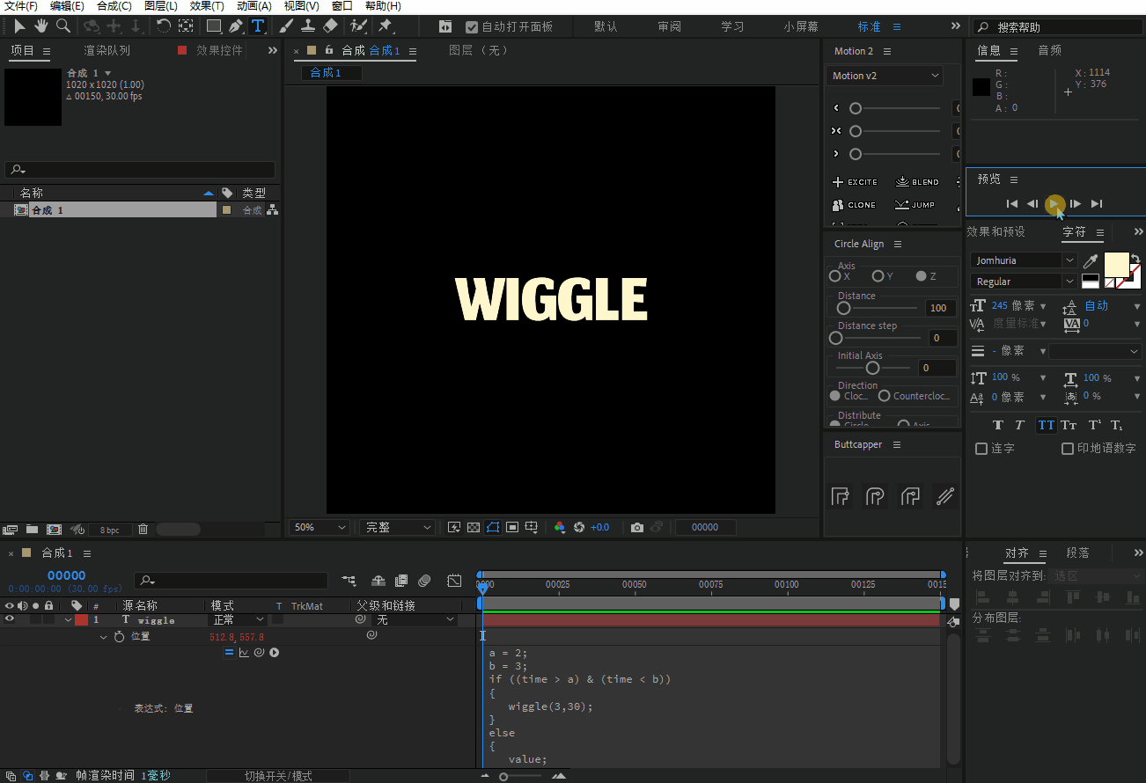Viewport: 1146px width, 783px height.
Task: Switch to the 效果和预设 tab
Action: coord(996,231)
